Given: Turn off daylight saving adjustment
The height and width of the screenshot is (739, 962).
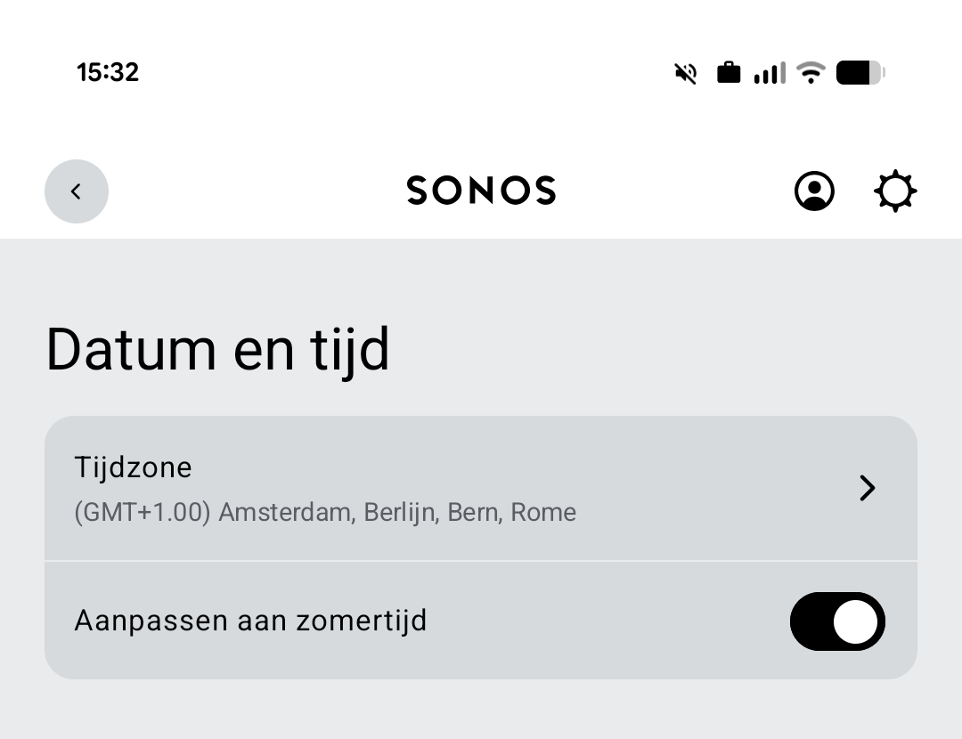Looking at the screenshot, I should 837,621.
